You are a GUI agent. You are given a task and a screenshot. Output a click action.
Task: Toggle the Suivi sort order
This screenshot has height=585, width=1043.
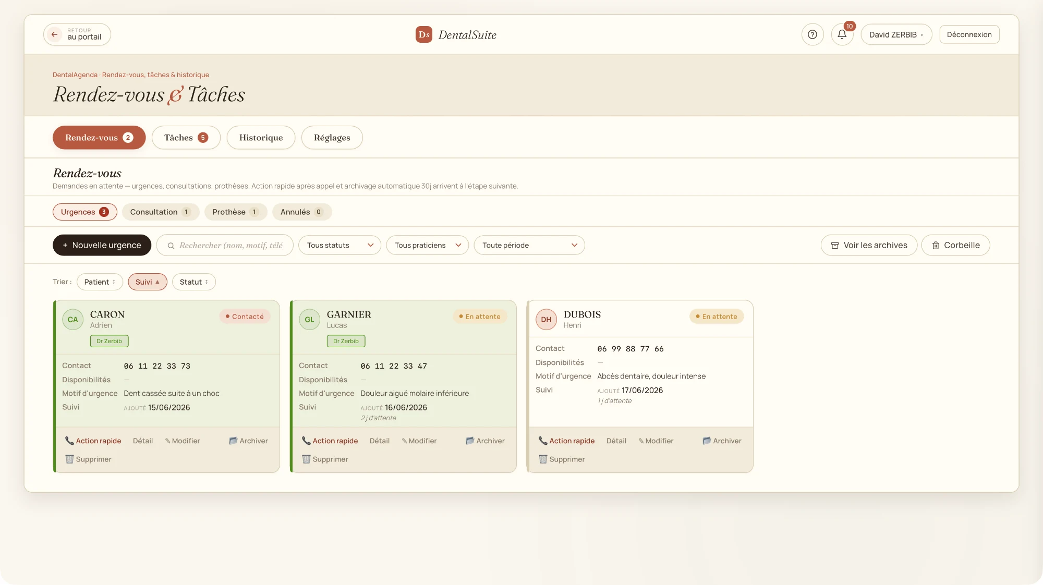click(148, 282)
